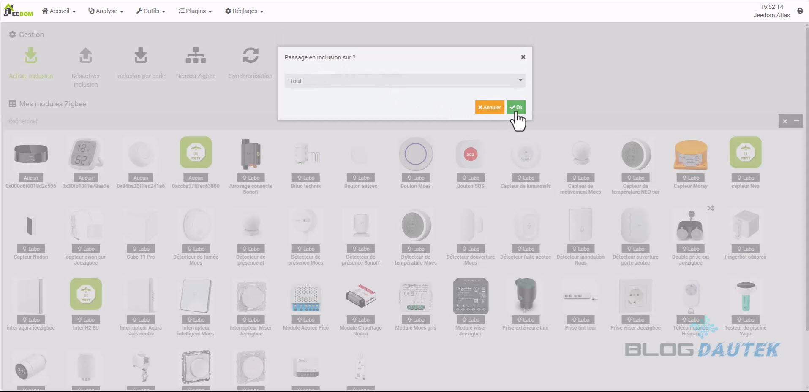Click the Activer inclusion download icon
The height and width of the screenshot is (392, 809).
(x=31, y=56)
